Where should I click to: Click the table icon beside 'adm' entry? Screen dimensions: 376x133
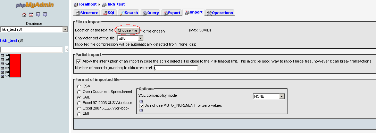(x=2, y=55)
